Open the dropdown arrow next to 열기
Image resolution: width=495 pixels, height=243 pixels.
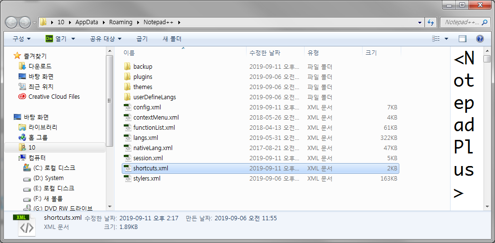[73, 39]
